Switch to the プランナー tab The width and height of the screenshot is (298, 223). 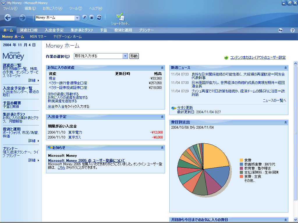(x=146, y=30)
